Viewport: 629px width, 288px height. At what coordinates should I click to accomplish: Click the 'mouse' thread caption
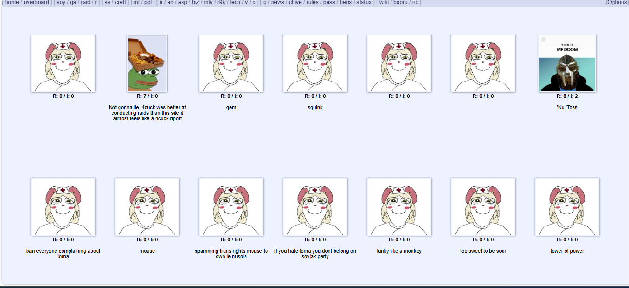(147, 251)
